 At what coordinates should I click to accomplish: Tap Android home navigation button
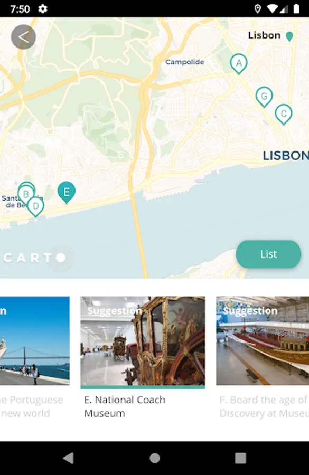[x=155, y=458]
